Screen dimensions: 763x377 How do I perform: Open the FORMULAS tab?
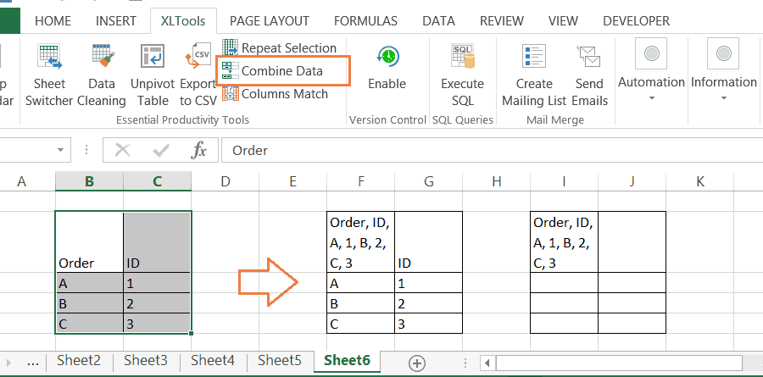click(x=365, y=21)
